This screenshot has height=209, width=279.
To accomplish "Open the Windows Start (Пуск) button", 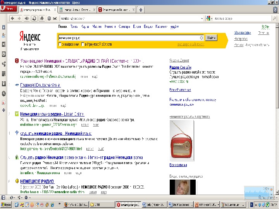I will tap(6, 205).
